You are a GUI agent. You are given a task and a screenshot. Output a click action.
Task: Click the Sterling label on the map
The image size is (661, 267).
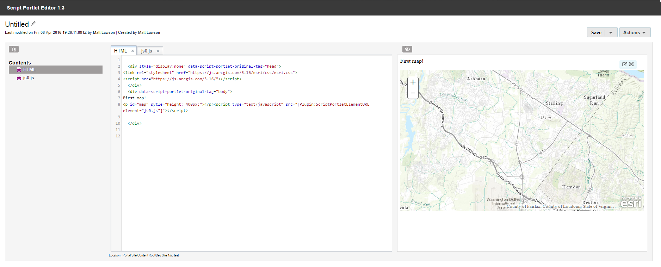pyautogui.click(x=554, y=103)
